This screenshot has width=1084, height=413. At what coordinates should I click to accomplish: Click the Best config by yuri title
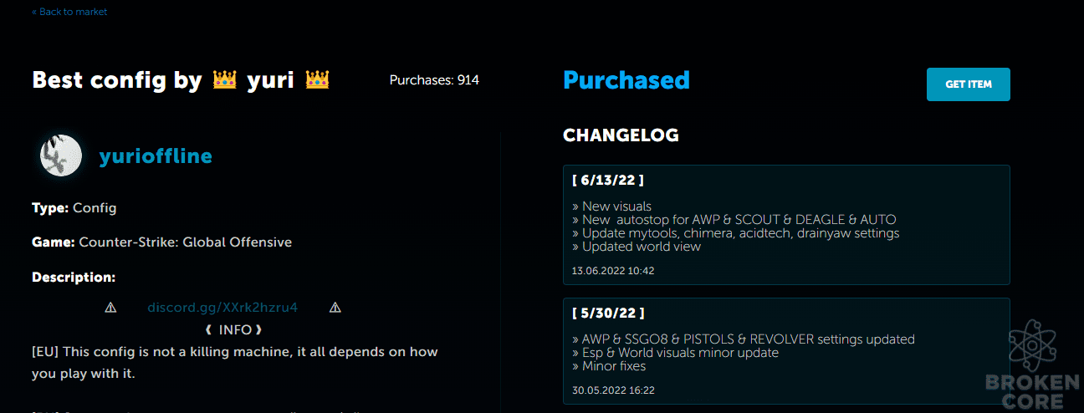pyautogui.click(x=181, y=80)
